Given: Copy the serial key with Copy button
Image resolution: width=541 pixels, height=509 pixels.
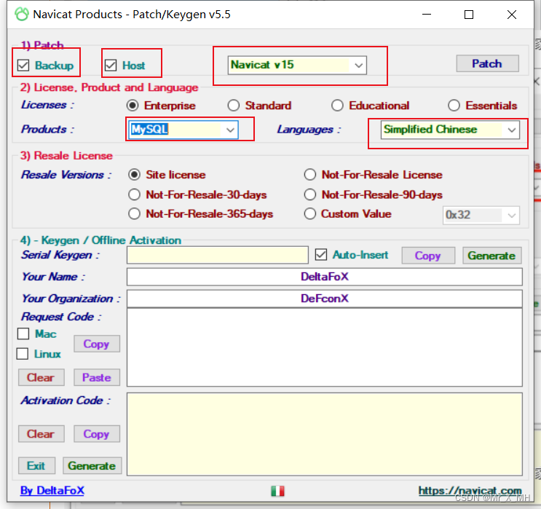Looking at the screenshot, I should [428, 256].
